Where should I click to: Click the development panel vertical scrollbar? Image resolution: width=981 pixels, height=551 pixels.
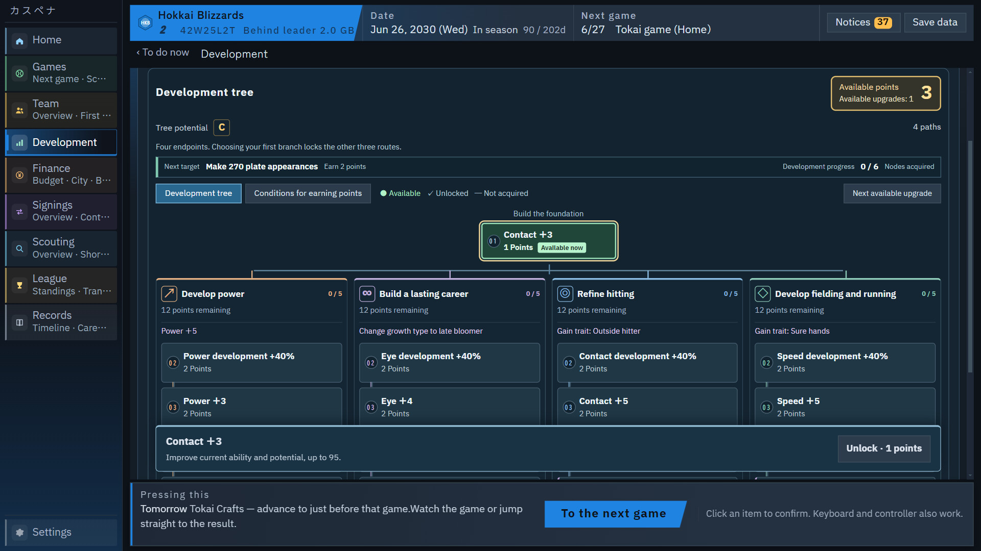pyautogui.click(x=970, y=257)
